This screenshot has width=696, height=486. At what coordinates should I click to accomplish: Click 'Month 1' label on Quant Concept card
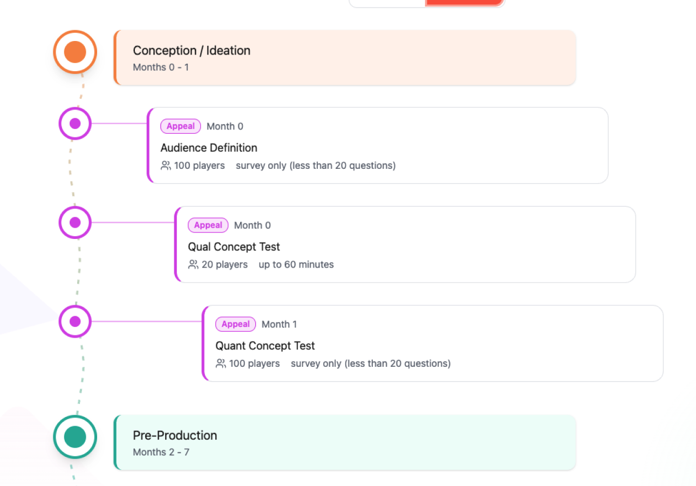point(279,324)
